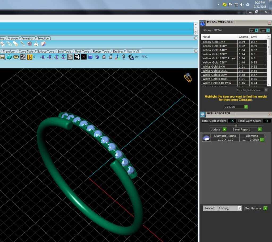Image resolution: width=272 pixels, height=242 pixels.
Task: Open the Surface Tools tab
Action: (x=45, y=51)
